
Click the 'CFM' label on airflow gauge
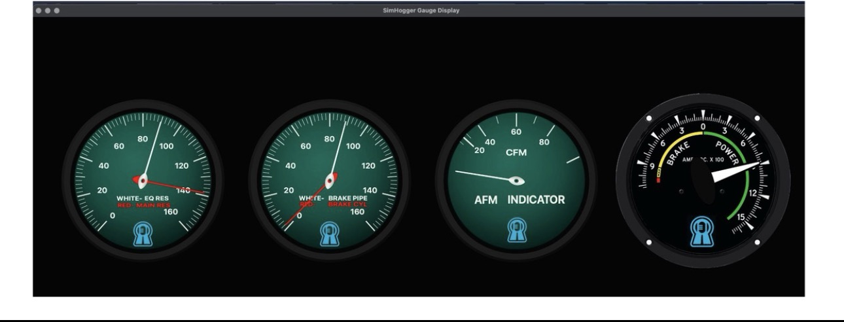pos(516,152)
